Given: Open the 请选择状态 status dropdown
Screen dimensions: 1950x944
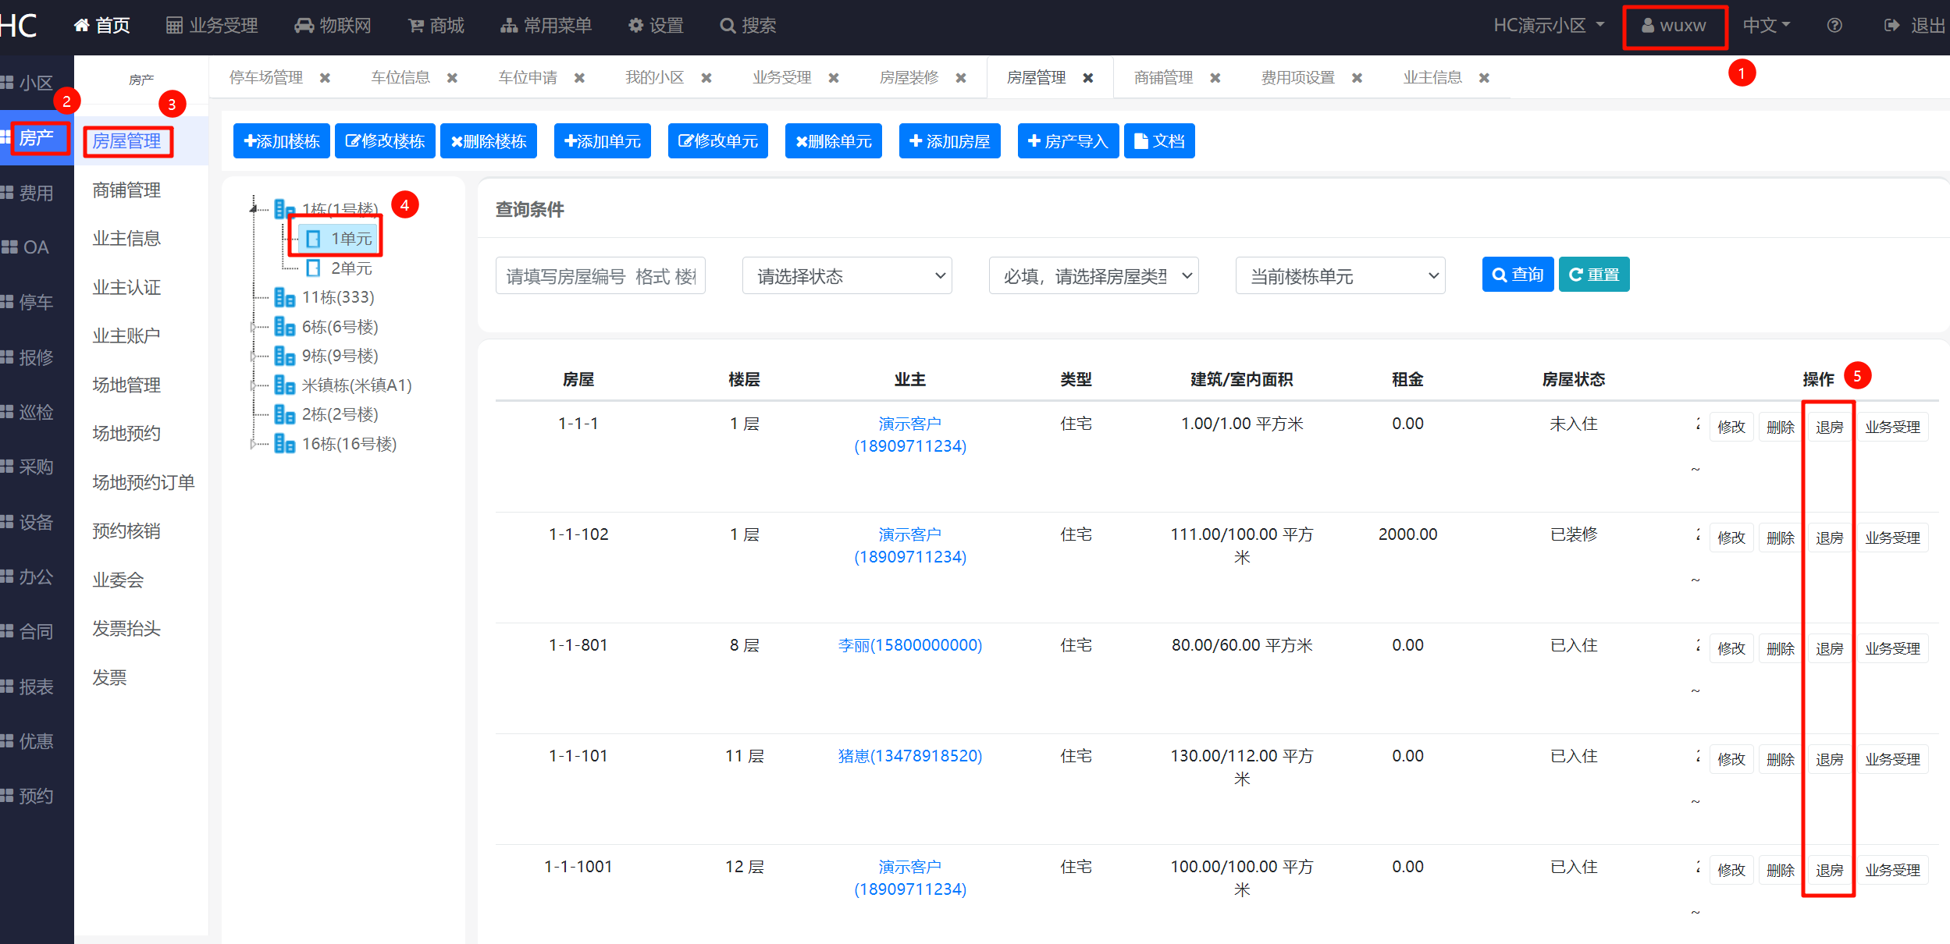Looking at the screenshot, I should click(847, 276).
